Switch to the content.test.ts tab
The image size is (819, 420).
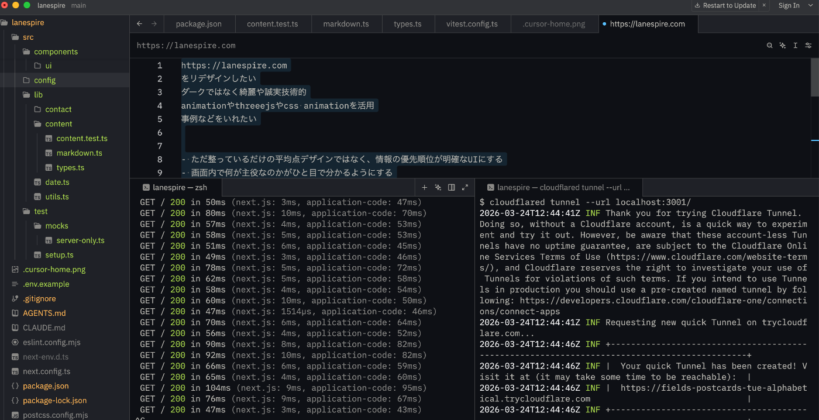tap(272, 24)
